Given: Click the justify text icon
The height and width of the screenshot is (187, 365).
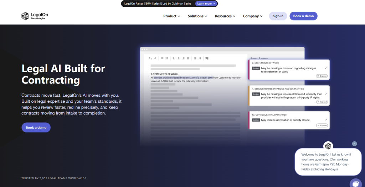Looking at the screenshot, I should [x=188, y=58].
